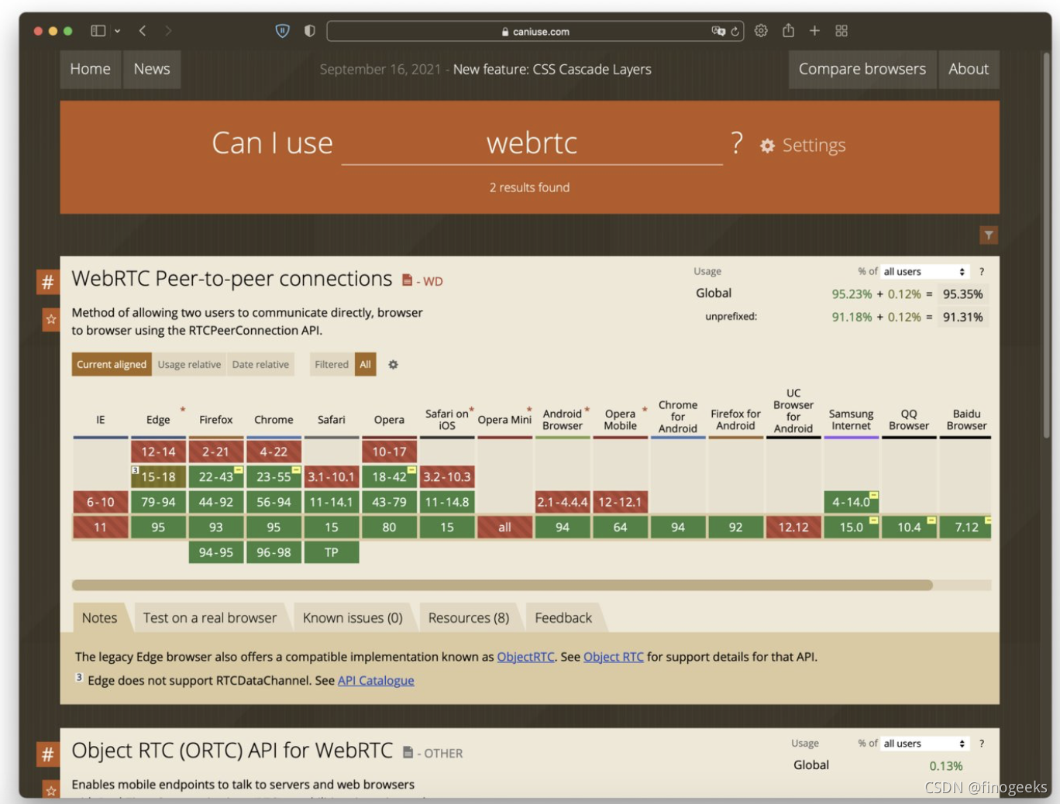Click the Edge column header
This screenshot has height=804, width=1060.
pos(158,420)
